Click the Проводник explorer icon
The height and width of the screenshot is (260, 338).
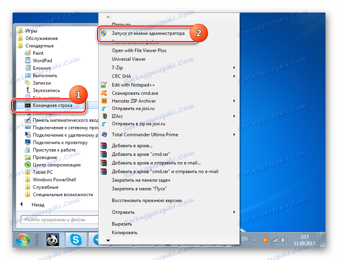pyautogui.click(x=28, y=157)
